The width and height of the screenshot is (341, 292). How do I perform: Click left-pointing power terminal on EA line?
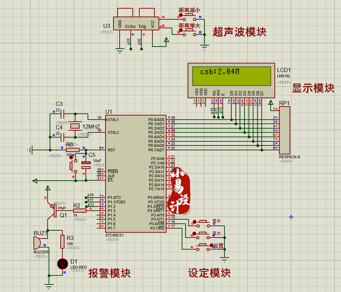(x=35, y=180)
